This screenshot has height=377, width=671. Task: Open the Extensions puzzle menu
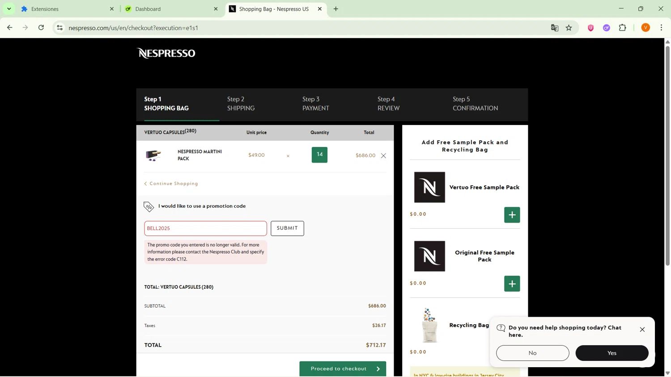click(x=623, y=28)
